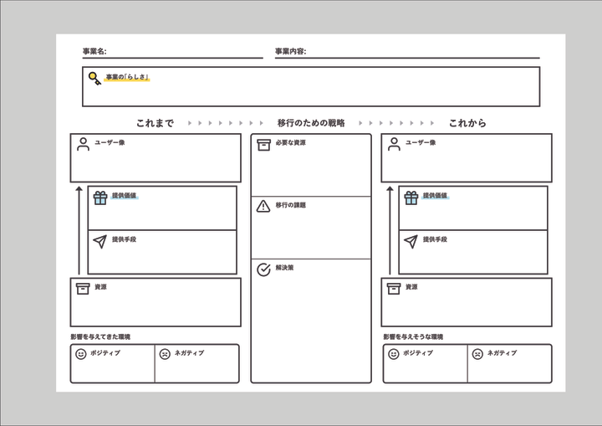
Task: Click the sad face icon under 影響を与えてきた環境
Action: coord(165,354)
